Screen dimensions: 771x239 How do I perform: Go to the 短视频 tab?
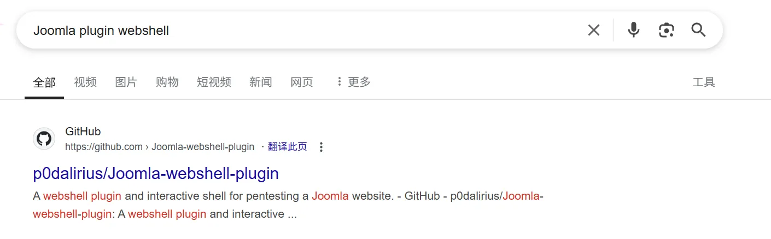point(214,82)
